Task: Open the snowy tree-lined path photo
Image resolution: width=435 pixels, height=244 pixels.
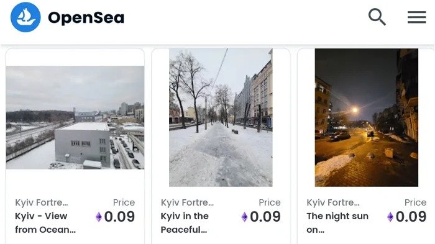Action: 221,117
